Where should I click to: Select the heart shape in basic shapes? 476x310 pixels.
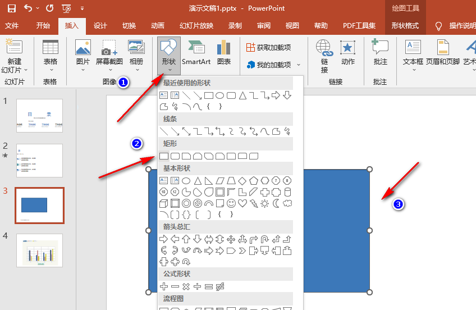click(242, 203)
